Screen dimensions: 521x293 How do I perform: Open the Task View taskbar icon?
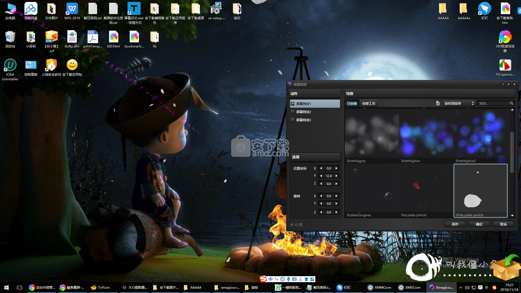coord(20,288)
